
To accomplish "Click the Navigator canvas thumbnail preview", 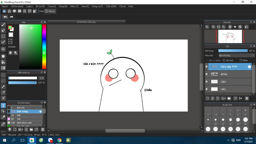I will tap(230, 36).
